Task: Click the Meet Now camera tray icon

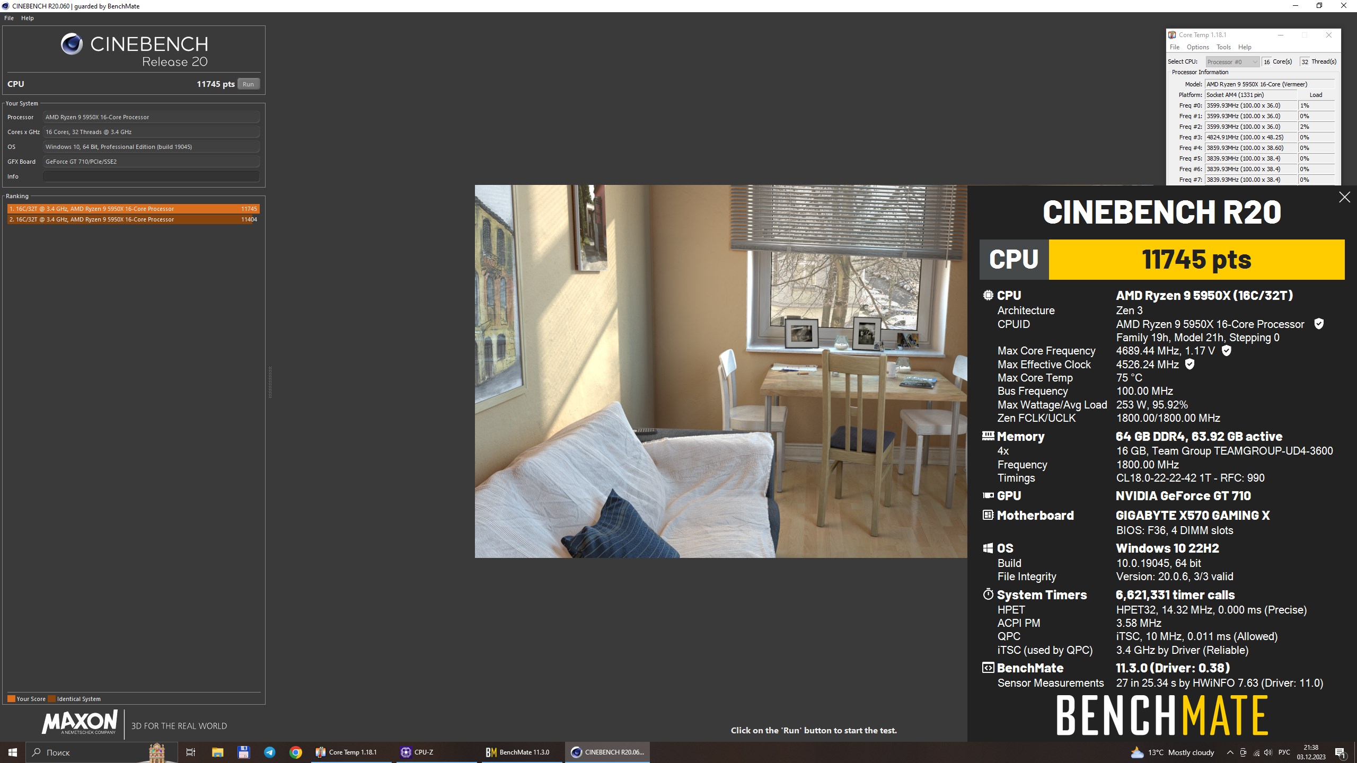Action: 1243,752
